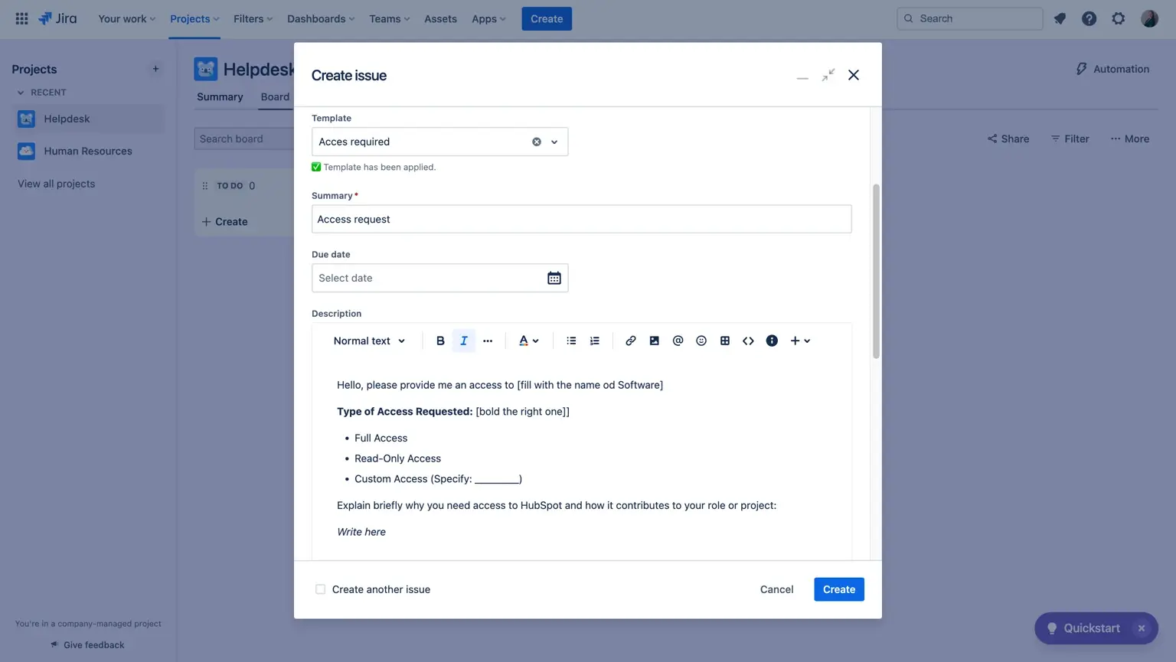Open the date picker for Due date
Image resolution: width=1176 pixels, height=662 pixels.
click(554, 278)
